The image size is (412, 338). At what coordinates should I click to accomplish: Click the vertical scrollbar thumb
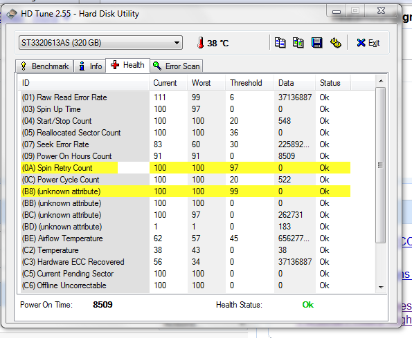pos(381,165)
